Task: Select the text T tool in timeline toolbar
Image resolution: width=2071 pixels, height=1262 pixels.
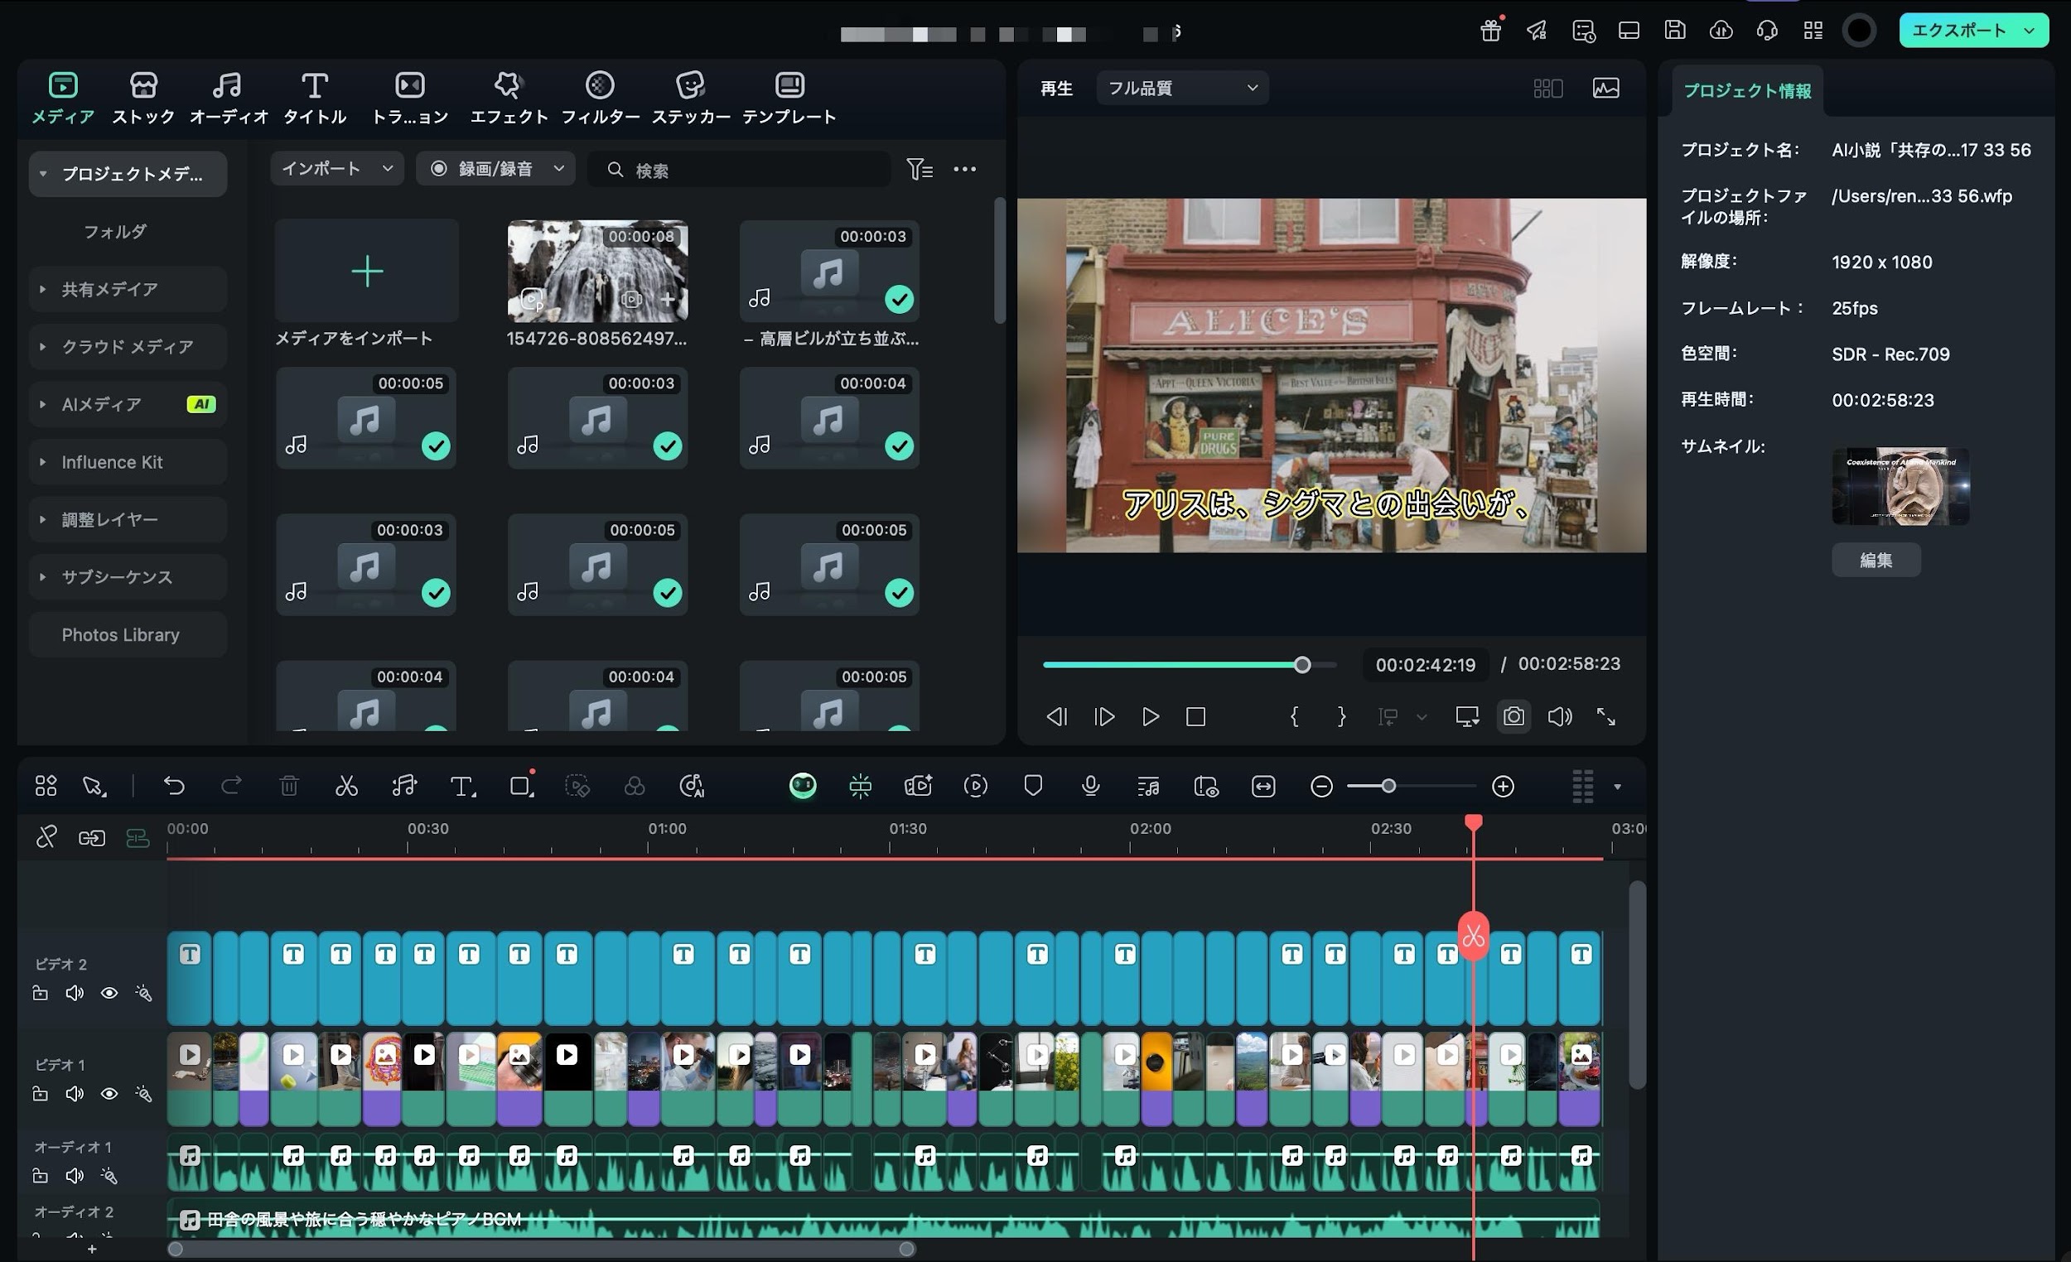Action: point(462,787)
